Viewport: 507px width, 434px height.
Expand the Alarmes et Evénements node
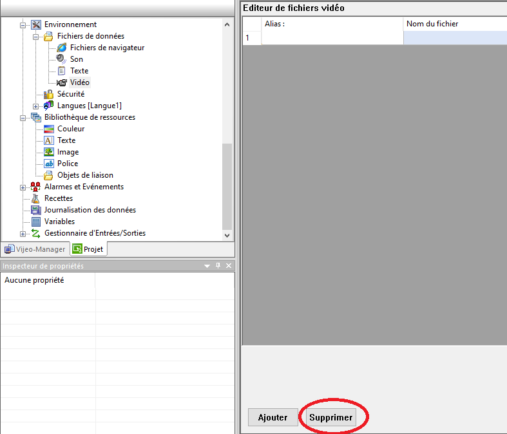(23, 187)
